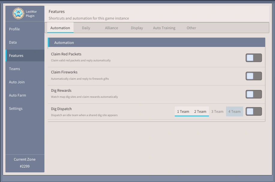Click 'Automatically claim and reply' description
The image size is (275, 182).
click(x=80, y=79)
